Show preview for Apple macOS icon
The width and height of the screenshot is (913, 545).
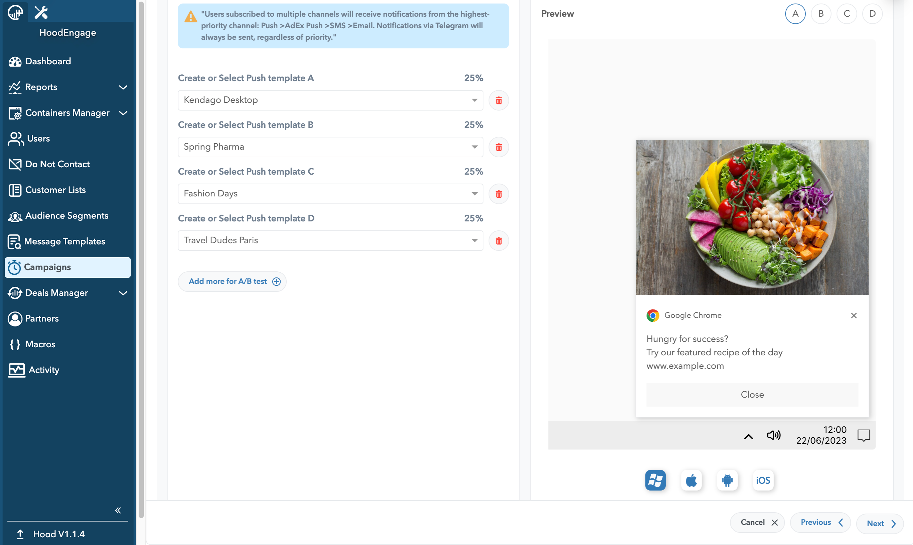pyautogui.click(x=691, y=480)
